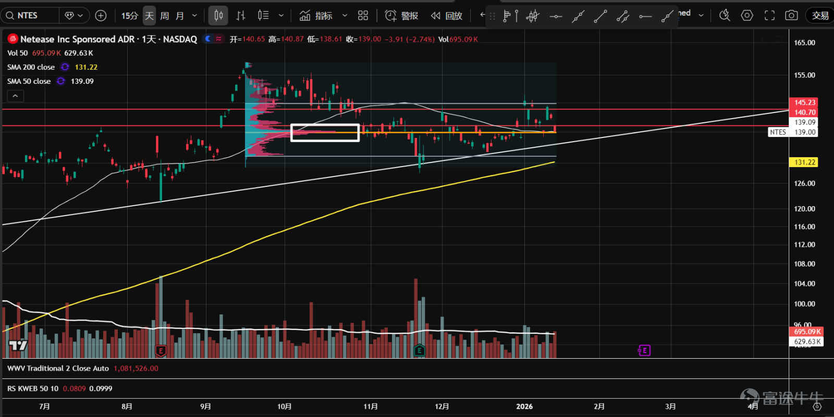
Task: Grab the drawing favorites toolbar handle
Action: (492, 17)
